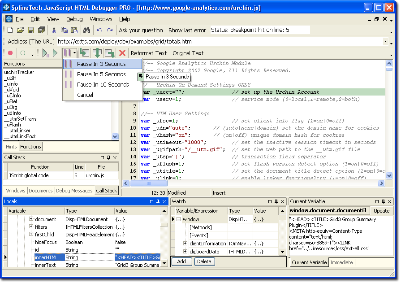Screen dimensions: 401x283
Task: Run to breakpoint play-pause icon
Action: click(46, 53)
